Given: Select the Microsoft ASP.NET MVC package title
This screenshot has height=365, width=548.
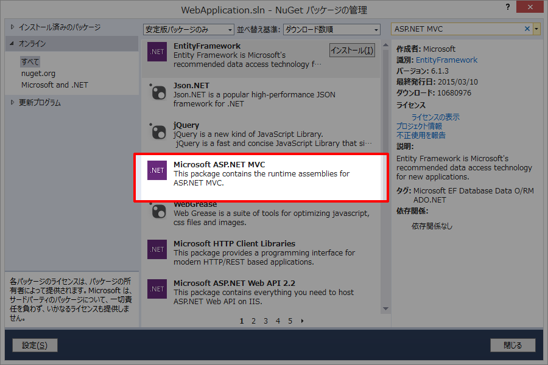Looking at the screenshot, I should 219,164.
